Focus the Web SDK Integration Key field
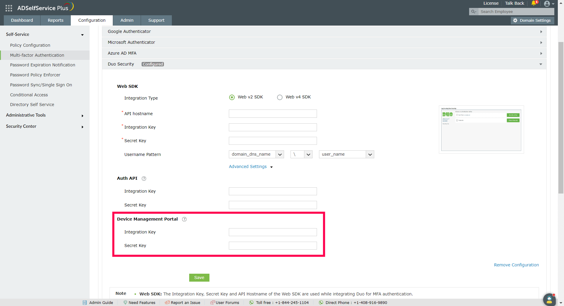 (273, 127)
